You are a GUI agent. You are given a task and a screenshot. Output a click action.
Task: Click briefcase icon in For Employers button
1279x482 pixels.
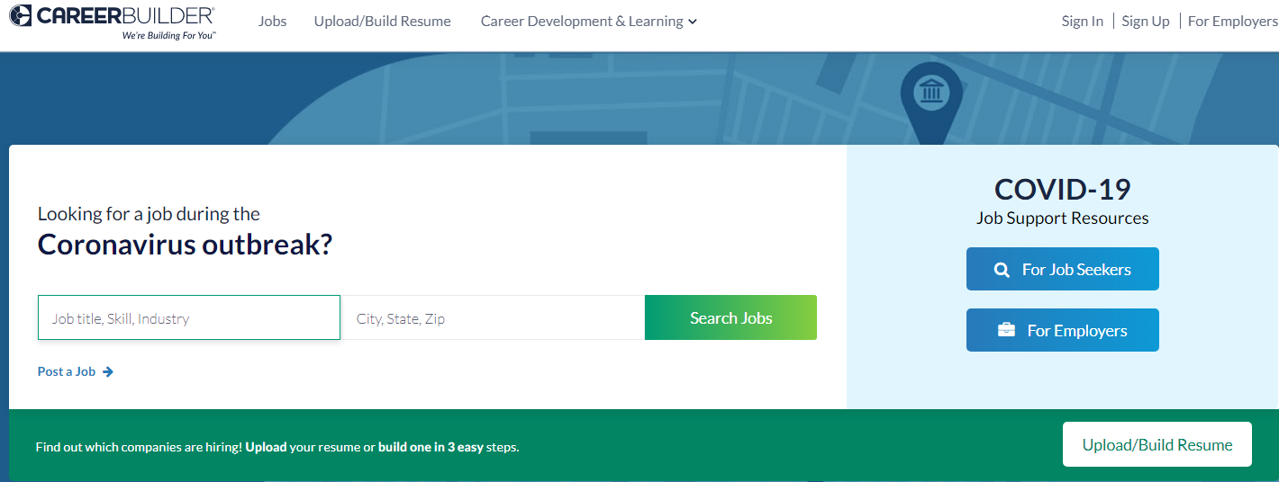tap(1006, 330)
